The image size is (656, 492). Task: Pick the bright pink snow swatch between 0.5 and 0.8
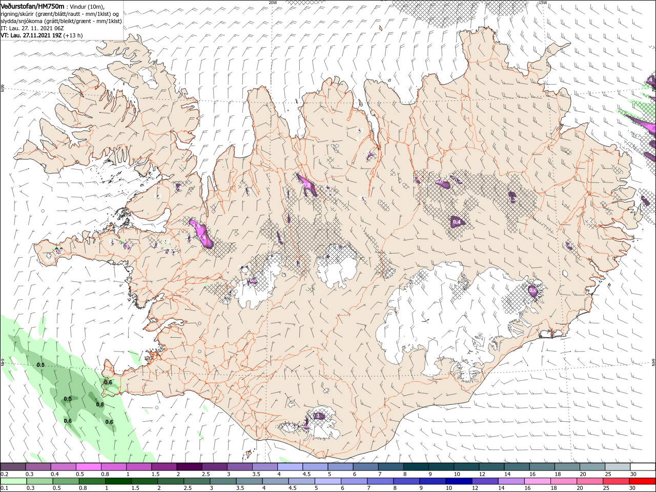[89, 467]
